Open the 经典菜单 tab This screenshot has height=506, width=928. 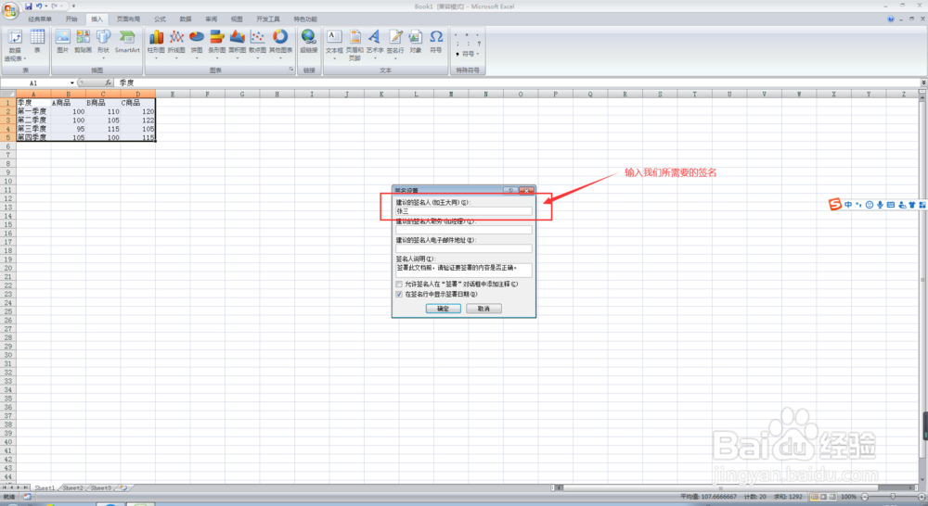click(x=40, y=19)
